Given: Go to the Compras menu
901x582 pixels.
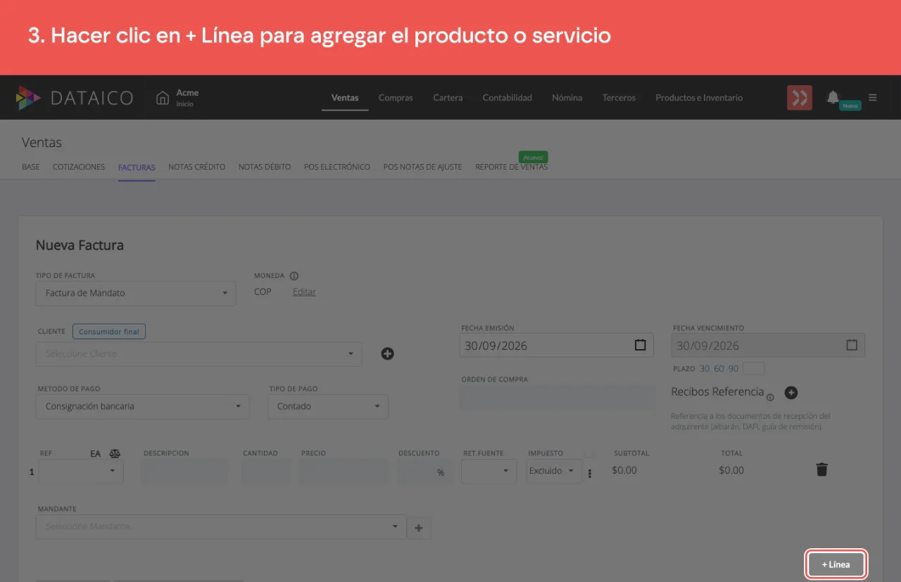Looking at the screenshot, I should pos(396,98).
